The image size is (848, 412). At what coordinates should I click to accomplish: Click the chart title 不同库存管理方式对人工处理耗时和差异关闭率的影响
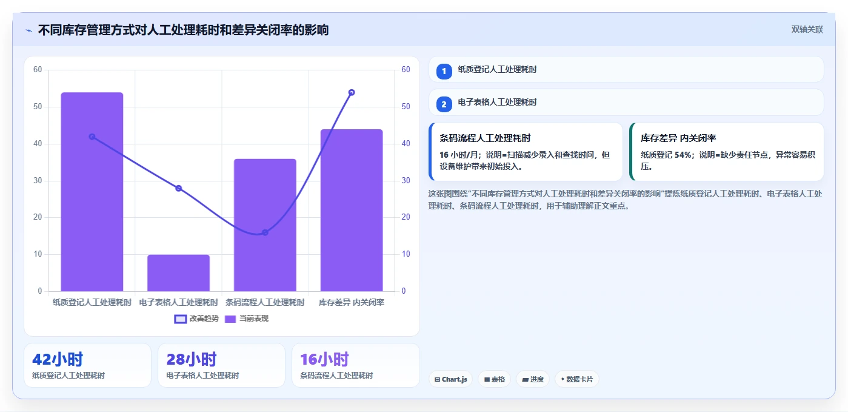pyautogui.click(x=183, y=30)
